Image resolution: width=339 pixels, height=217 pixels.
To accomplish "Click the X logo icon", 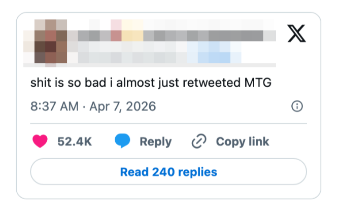I will pyautogui.click(x=298, y=33).
